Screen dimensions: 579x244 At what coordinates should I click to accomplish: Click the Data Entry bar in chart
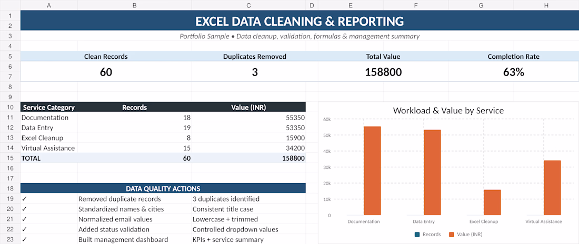pyautogui.click(x=432, y=173)
